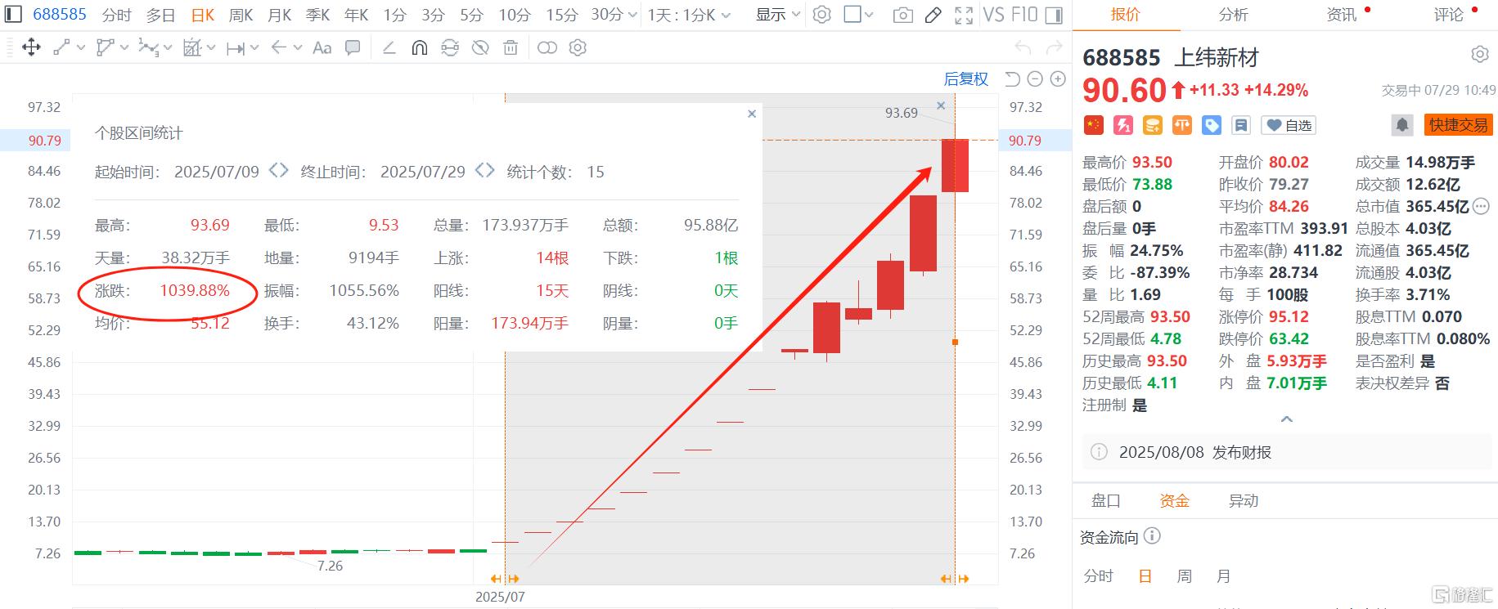Open the 分析 tab
1498x609 pixels.
[1233, 15]
